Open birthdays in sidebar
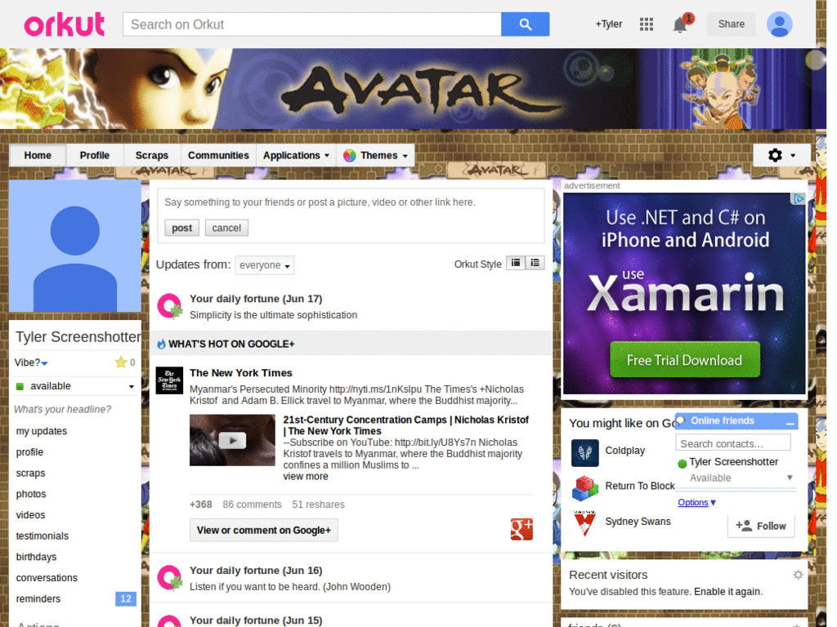This screenshot has width=837, height=627. click(36, 557)
